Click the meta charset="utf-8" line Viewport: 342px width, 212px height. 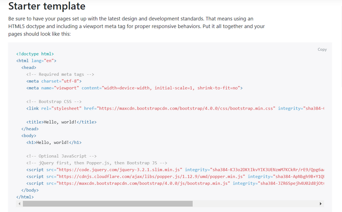[x=54, y=81]
